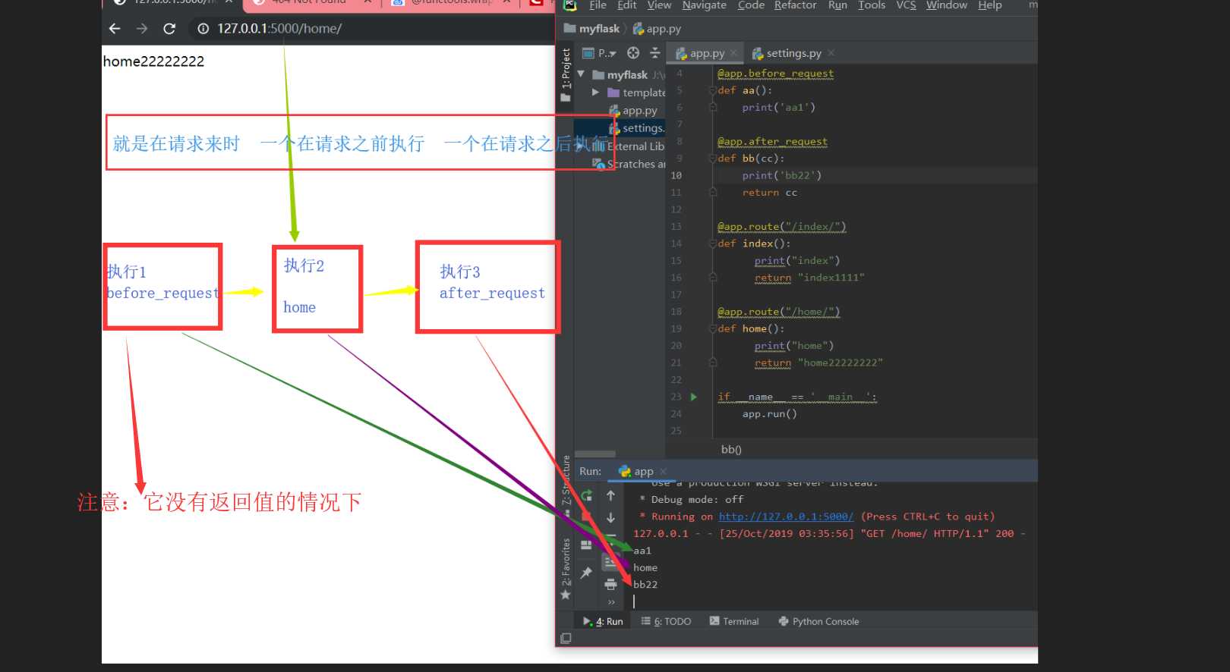Click the print icon in Run console
The width and height of the screenshot is (1230, 672).
pos(610,584)
